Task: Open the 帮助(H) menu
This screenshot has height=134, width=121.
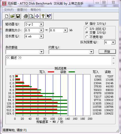Action: [x=36, y=10]
